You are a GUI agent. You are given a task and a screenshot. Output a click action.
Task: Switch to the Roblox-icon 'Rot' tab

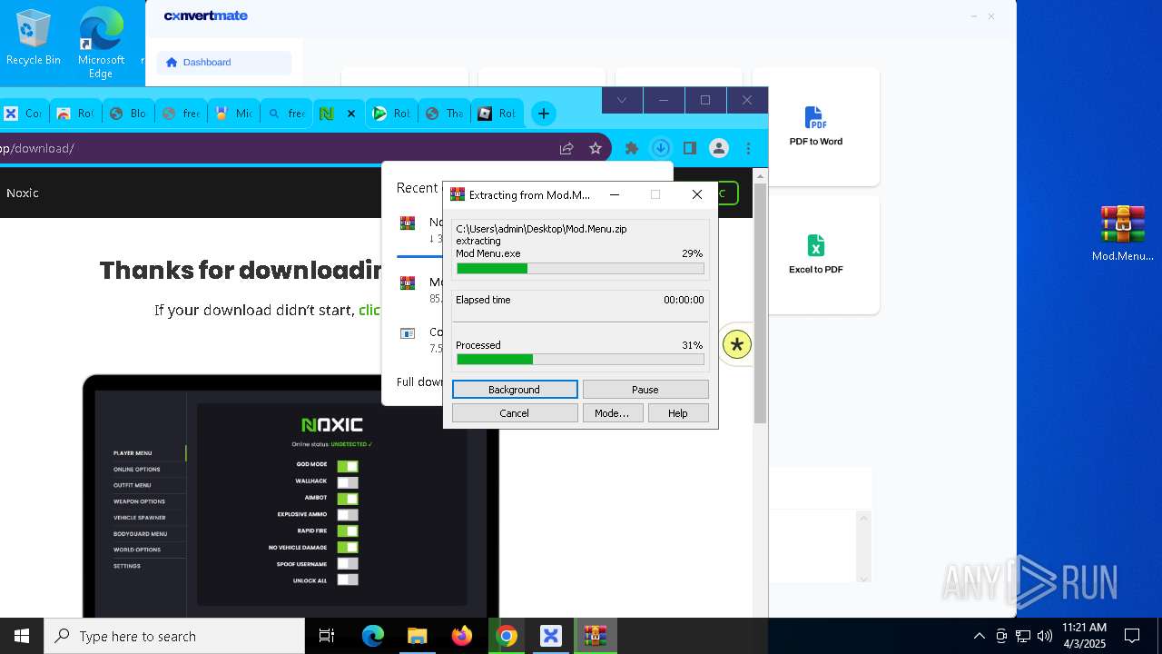pyautogui.click(x=497, y=114)
